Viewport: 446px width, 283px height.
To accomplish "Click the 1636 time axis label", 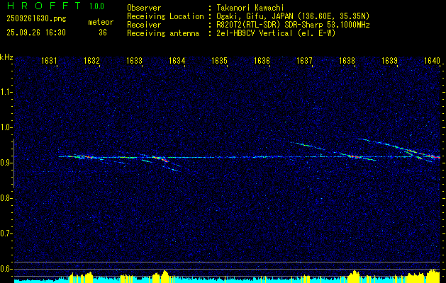I will coord(262,60).
